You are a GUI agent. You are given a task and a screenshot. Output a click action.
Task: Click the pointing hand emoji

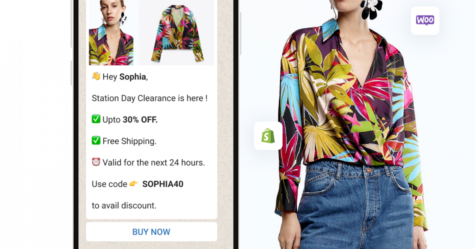[134, 184]
